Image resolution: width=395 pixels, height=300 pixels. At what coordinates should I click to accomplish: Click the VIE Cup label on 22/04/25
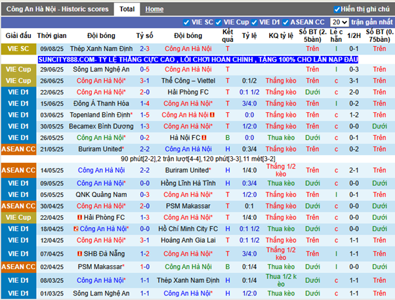[18, 217]
